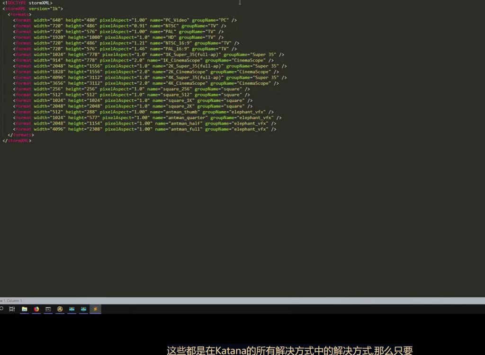Click the Line 1, Column 1 status text
This screenshot has height=355, width=485.
click(x=11, y=301)
